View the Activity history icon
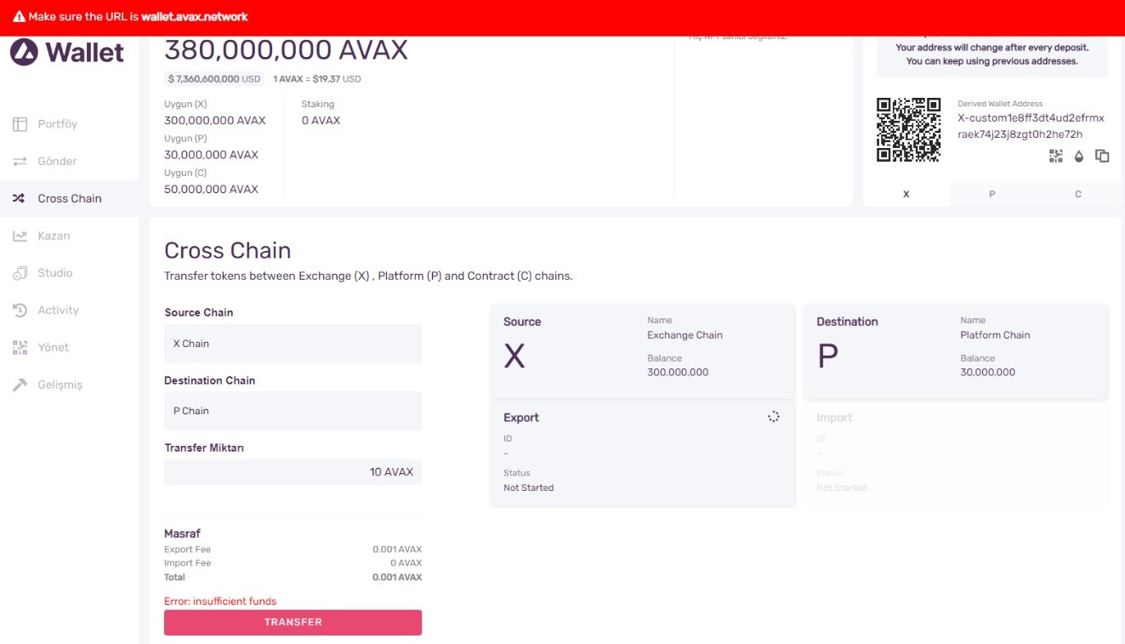The width and height of the screenshot is (1125, 644). (x=20, y=311)
